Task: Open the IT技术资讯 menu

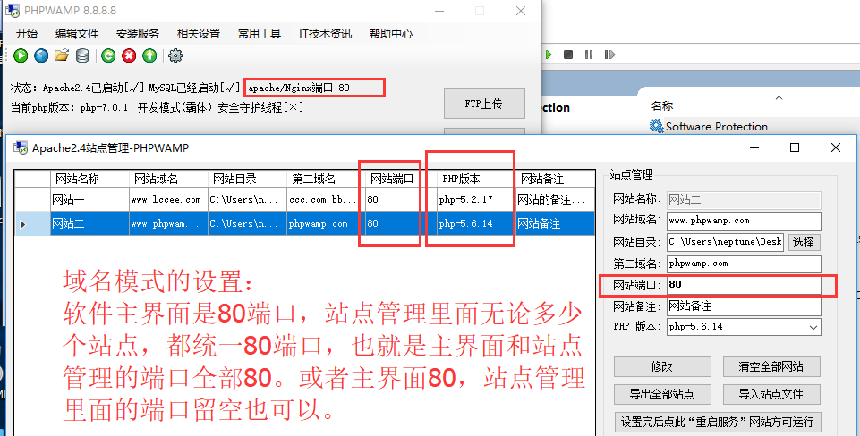Action: pos(325,33)
